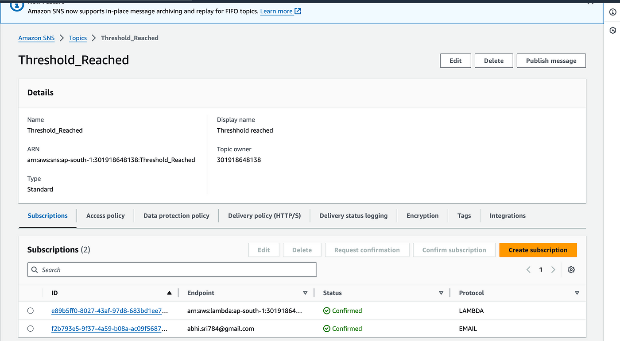Select the EMAIL subscription radio button

(31, 329)
